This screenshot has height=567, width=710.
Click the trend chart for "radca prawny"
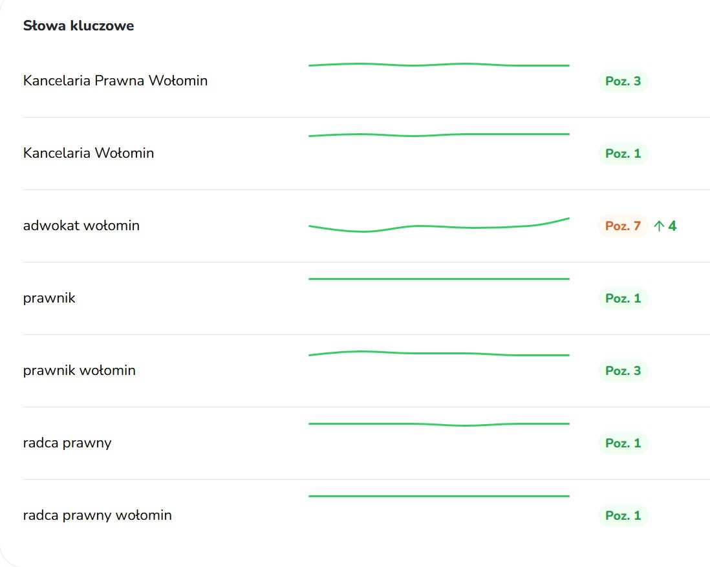point(439,424)
